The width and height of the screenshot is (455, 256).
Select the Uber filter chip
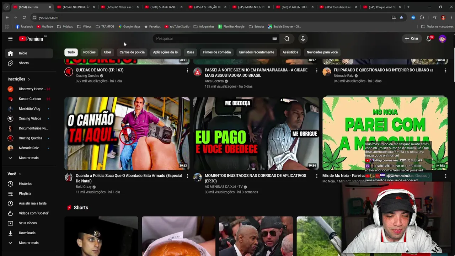click(107, 52)
